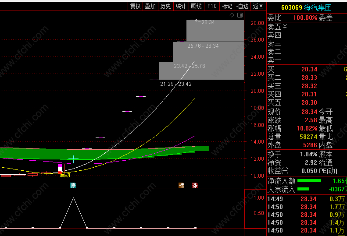Click the 28.34 top price label
Screen dimensions: 347x236
pos(208,22)
